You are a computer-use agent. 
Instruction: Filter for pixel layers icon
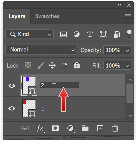(x=64, y=34)
